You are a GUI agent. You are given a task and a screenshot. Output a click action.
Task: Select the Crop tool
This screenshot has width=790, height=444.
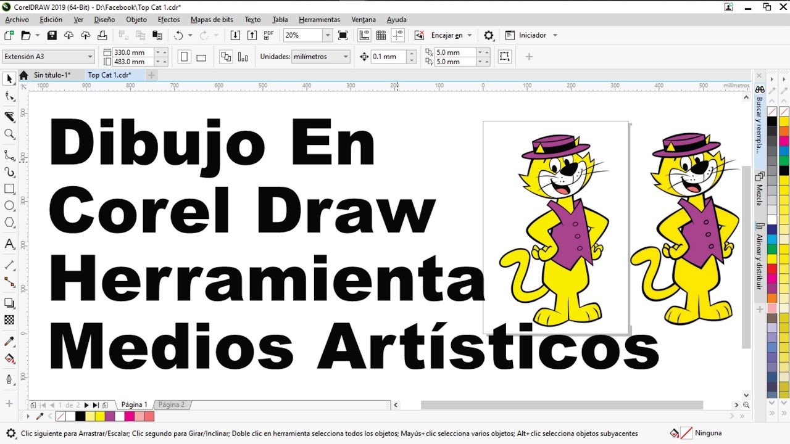[x=9, y=117]
